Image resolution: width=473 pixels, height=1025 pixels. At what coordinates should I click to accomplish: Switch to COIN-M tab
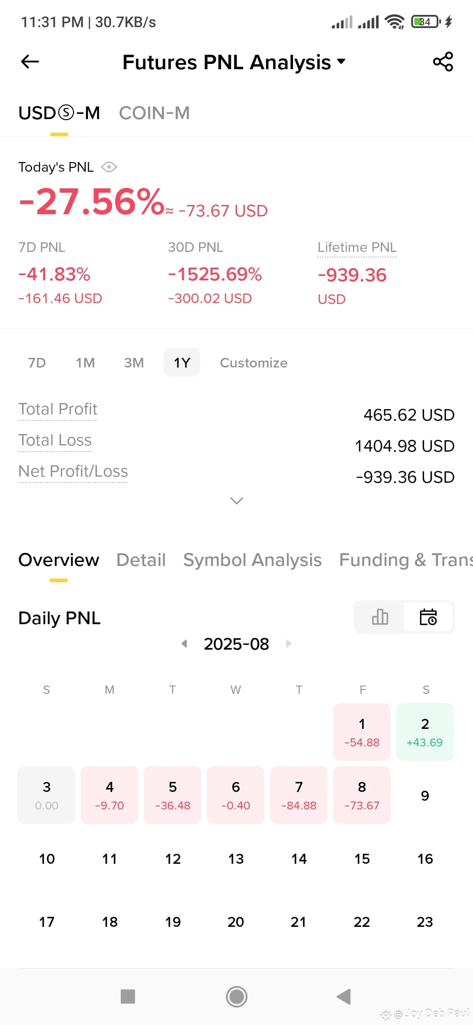(x=154, y=113)
